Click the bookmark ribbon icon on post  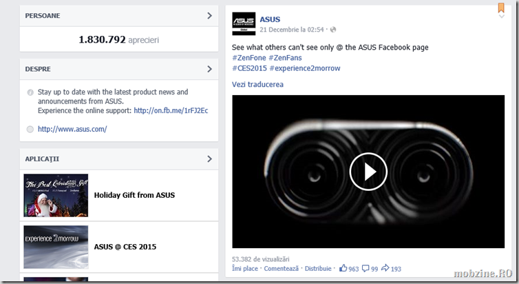tap(501, 8)
